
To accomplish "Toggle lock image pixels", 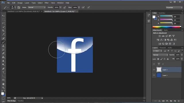I will tap(162, 59).
